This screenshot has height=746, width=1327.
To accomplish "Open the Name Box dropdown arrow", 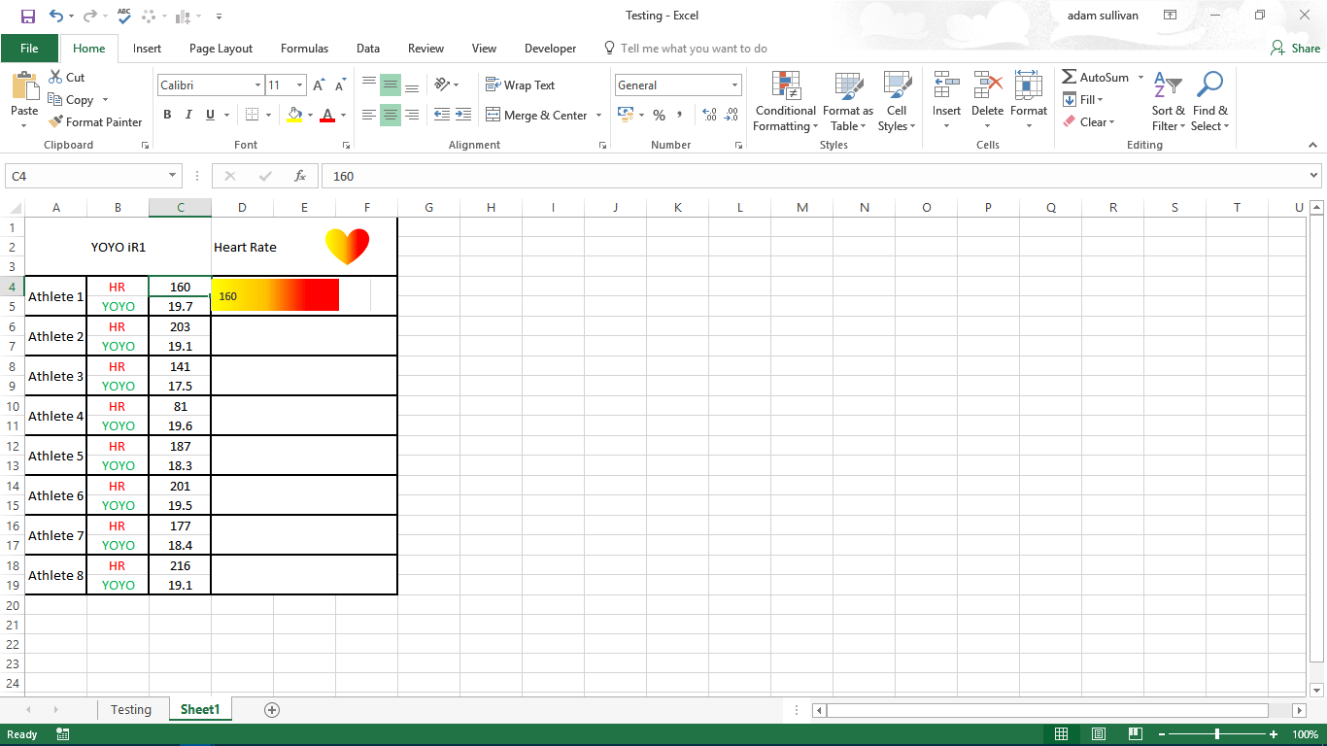I will pyautogui.click(x=173, y=176).
